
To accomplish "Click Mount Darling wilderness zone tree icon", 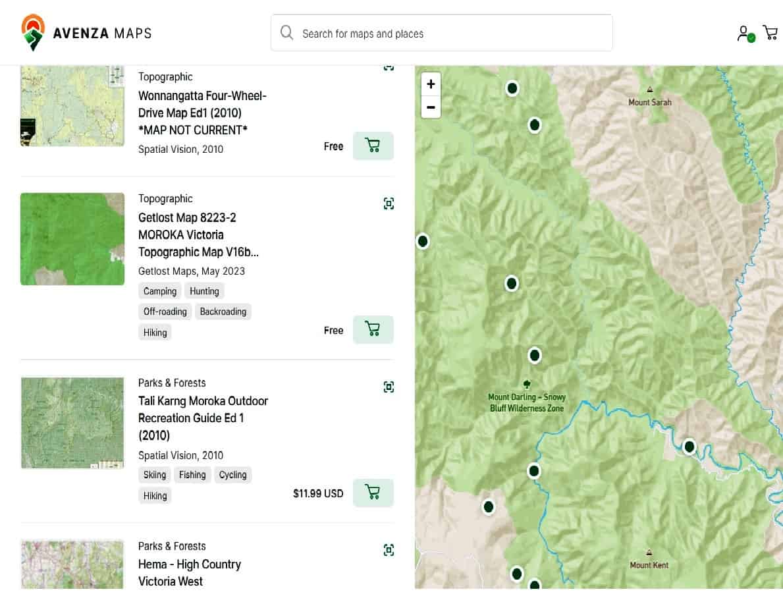I will (527, 384).
